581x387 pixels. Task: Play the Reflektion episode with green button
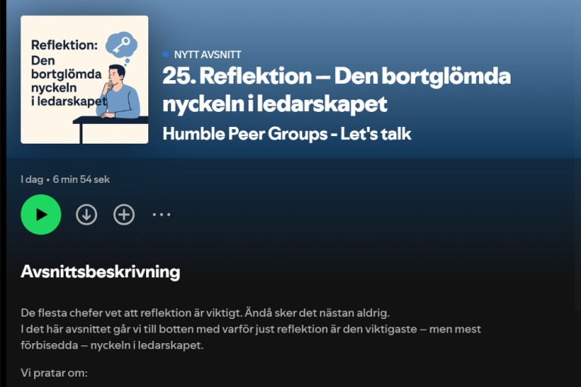tap(41, 215)
